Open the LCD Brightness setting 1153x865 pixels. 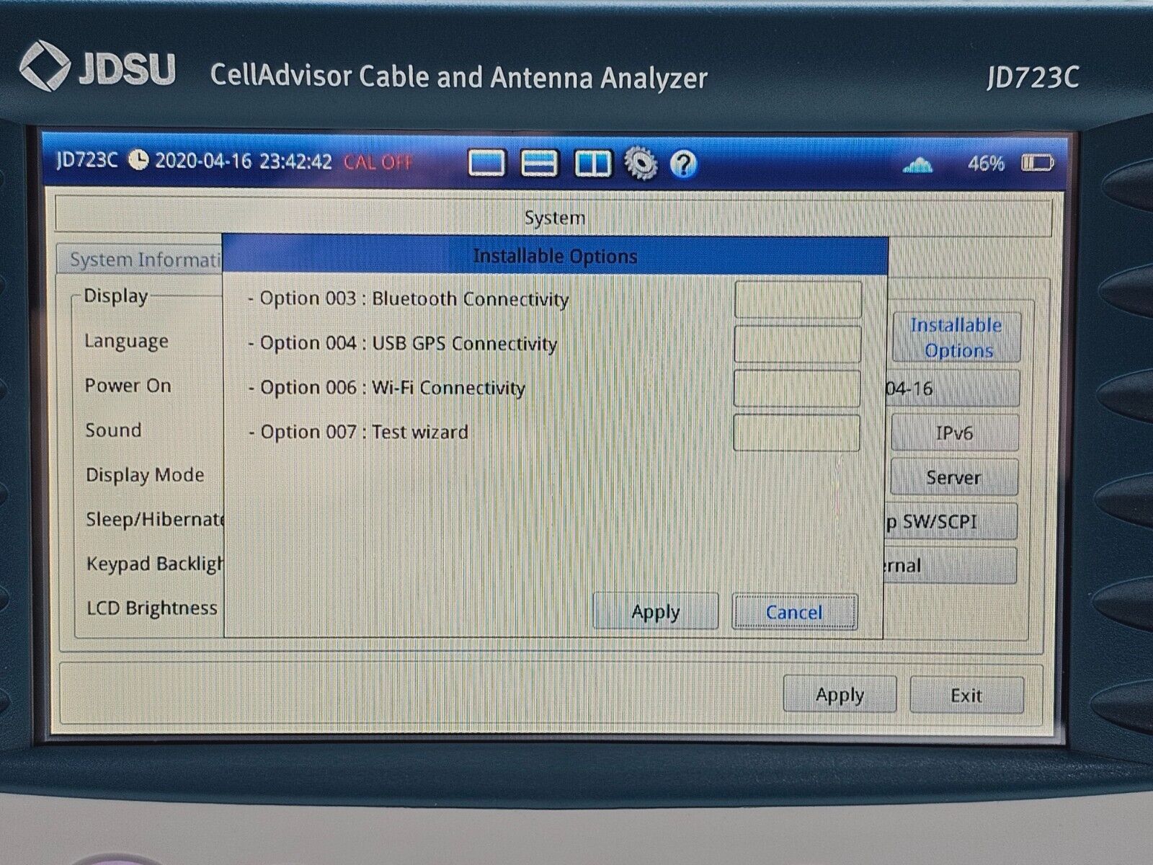151,608
